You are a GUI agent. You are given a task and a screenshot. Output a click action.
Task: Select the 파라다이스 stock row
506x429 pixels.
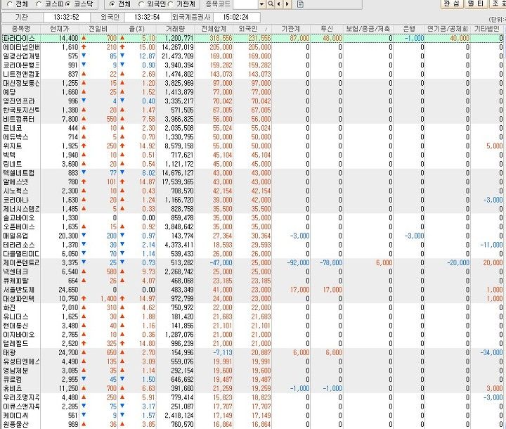[253, 38]
